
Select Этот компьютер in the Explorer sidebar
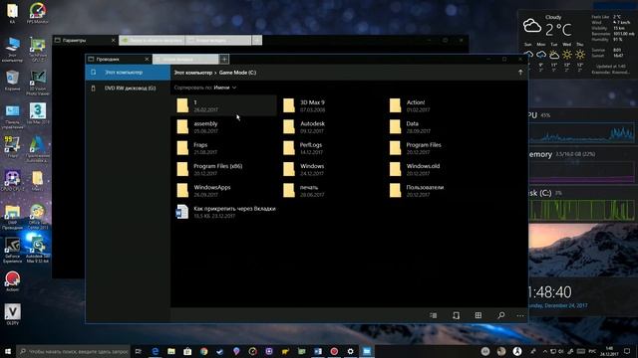pyautogui.click(x=128, y=73)
